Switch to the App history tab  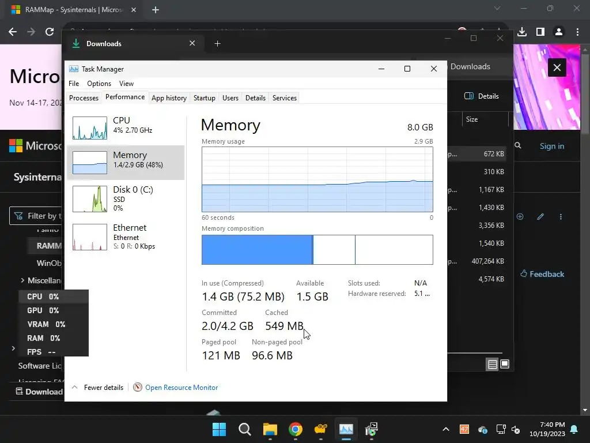coord(169,98)
